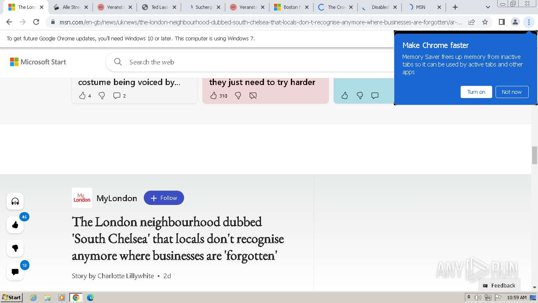Click the vertical scrollbar thumb
This screenshot has height=303, width=538.
coord(535,155)
